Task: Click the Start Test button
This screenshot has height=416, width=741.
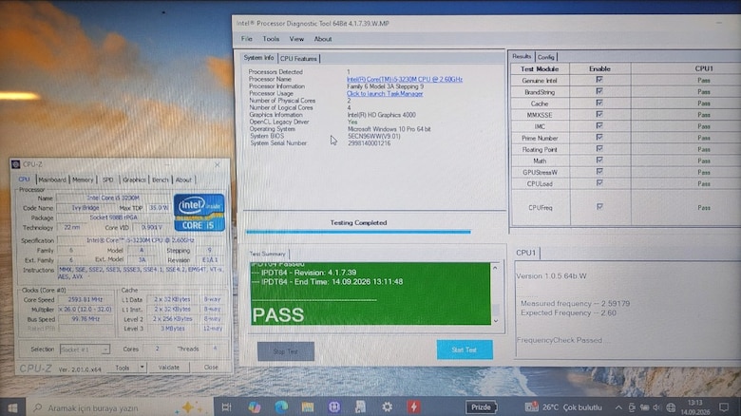Action: click(465, 350)
